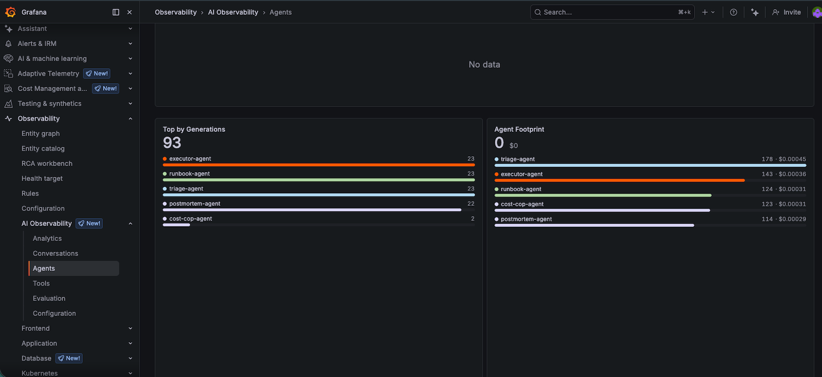The width and height of the screenshot is (822, 377).
Task: Click the AI & machine learning brain icon
Action: (8, 59)
